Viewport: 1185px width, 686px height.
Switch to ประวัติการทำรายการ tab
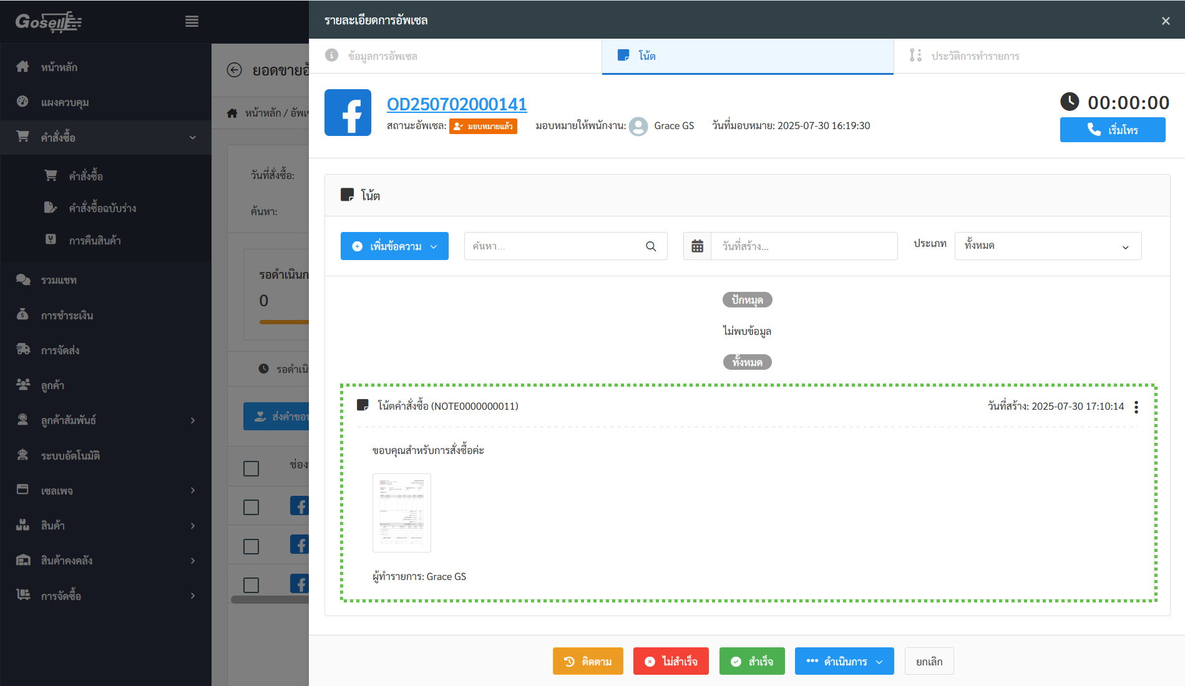1039,56
